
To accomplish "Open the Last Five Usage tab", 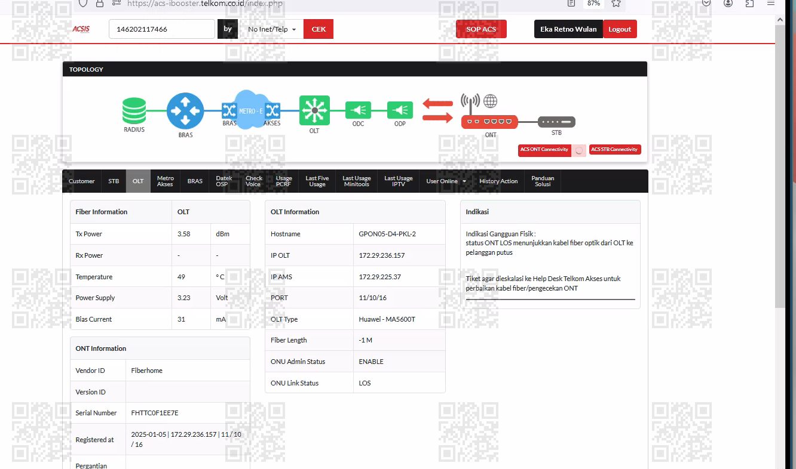I will [317, 181].
